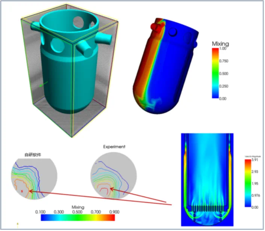Click the 0.900 label on horizontal bar
The width and height of the screenshot is (265, 231).
click(115, 212)
